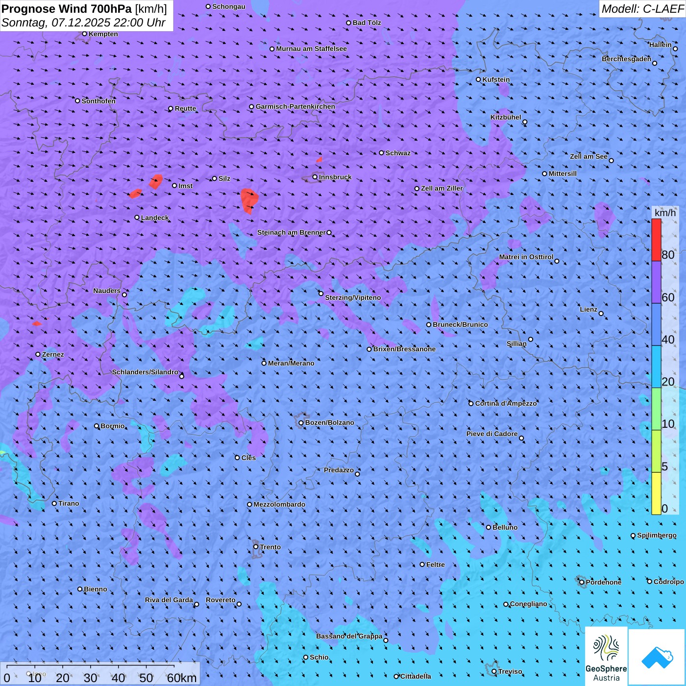Click the 'Murnau am Staffelsee' label
This screenshot has width=686, height=686.
311,49
